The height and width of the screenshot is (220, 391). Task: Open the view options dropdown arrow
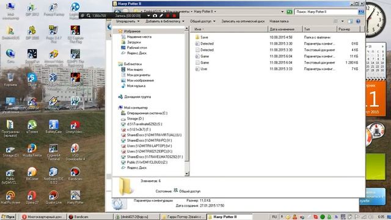click(x=342, y=21)
